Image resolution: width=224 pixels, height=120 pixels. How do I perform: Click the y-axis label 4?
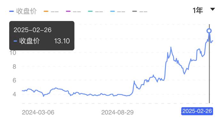tap(14, 94)
